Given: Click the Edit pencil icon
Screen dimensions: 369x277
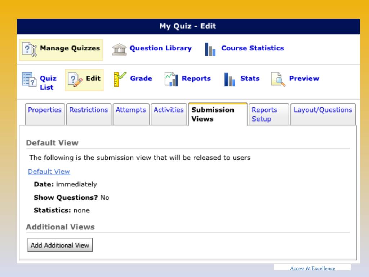Looking at the screenshot, I should (x=75, y=80).
